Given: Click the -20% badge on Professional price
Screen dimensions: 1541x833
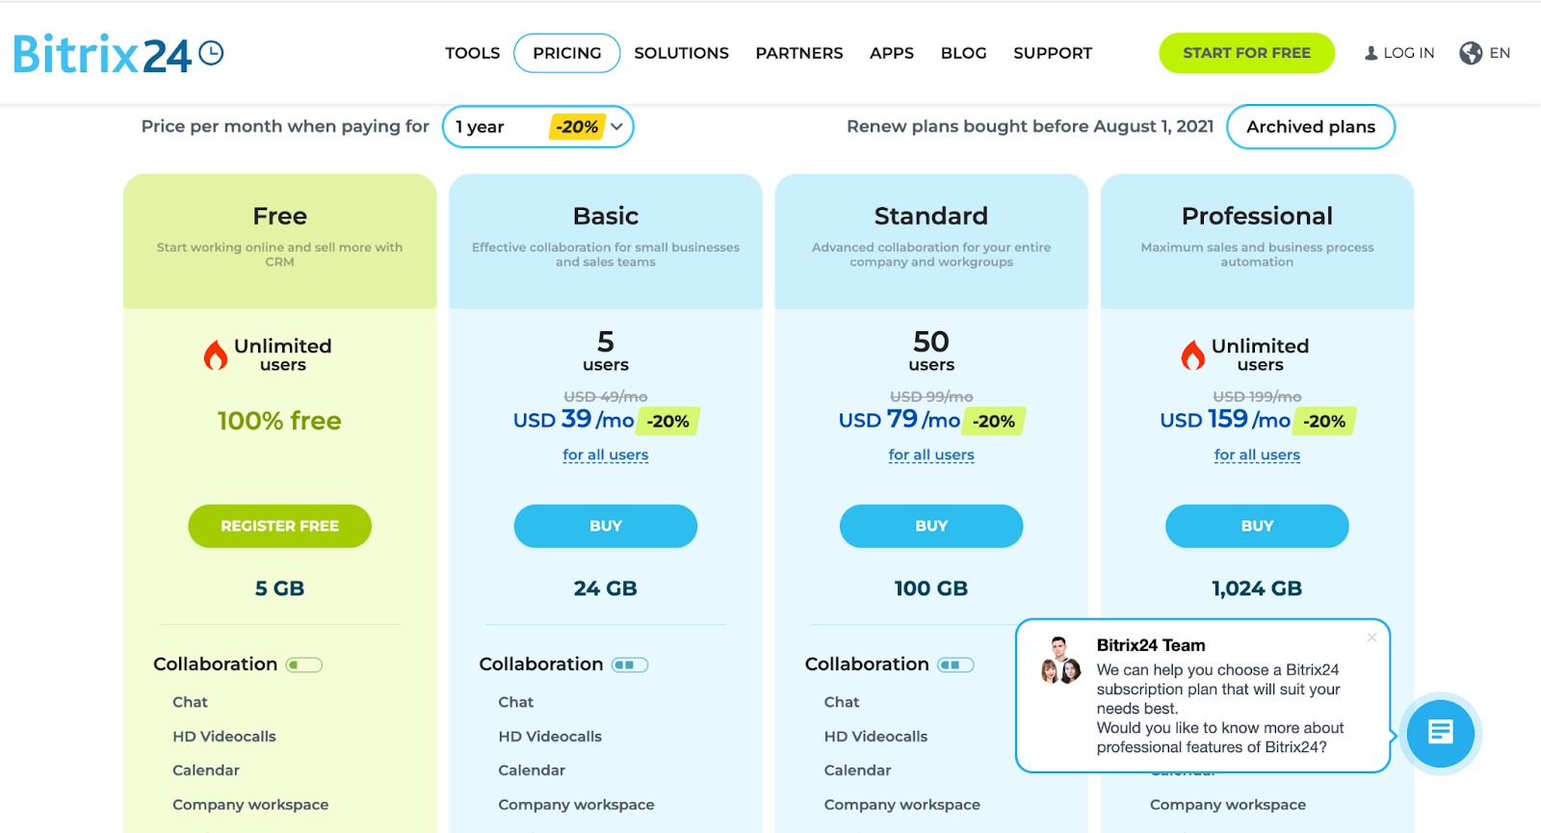Looking at the screenshot, I should pyautogui.click(x=1324, y=421).
